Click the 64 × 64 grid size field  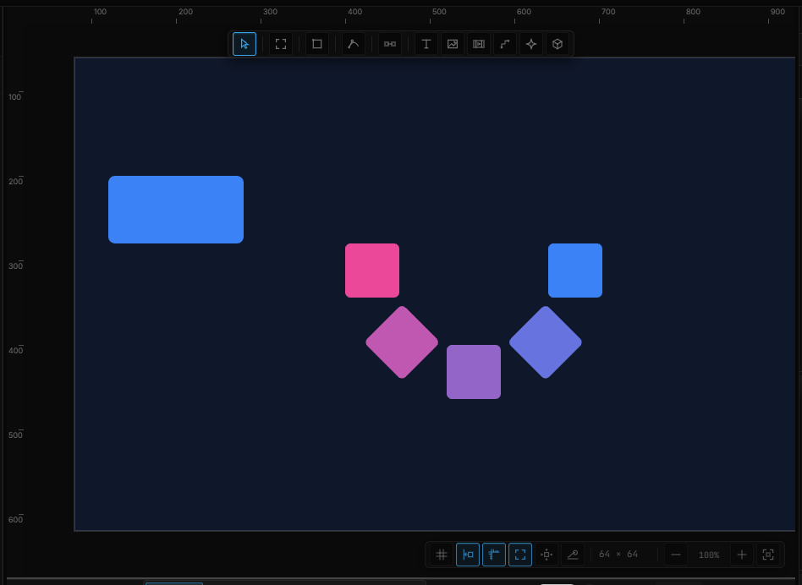pos(618,555)
